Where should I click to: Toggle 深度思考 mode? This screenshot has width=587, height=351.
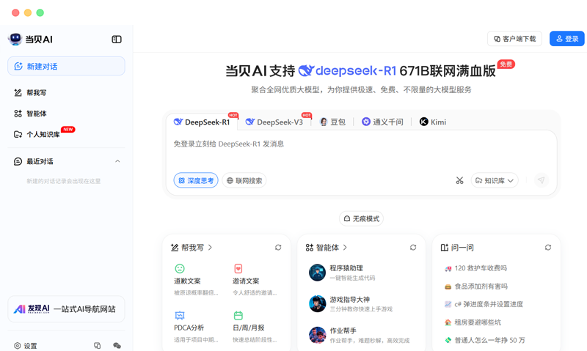pos(196,180)
